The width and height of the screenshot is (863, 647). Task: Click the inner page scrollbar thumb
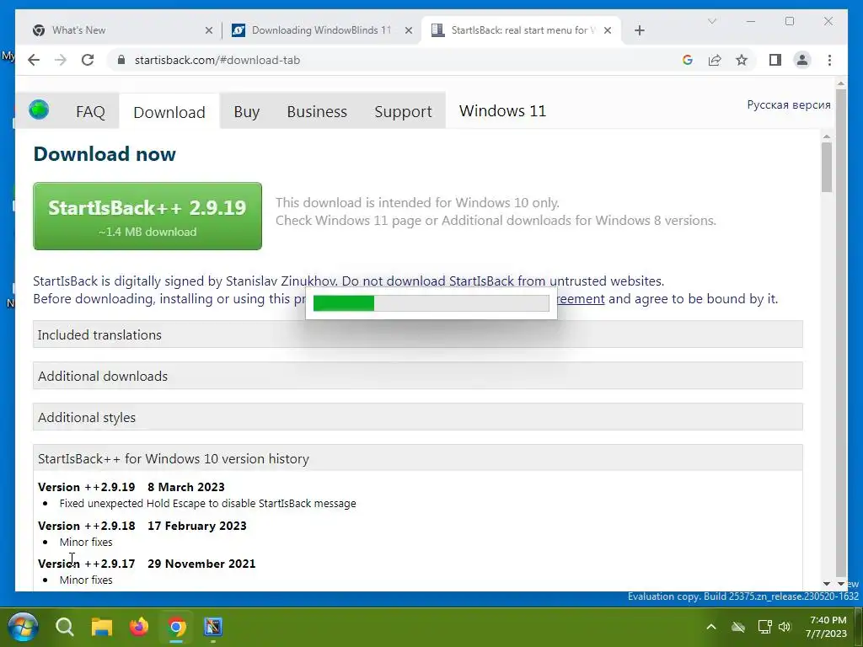point(826,168)
